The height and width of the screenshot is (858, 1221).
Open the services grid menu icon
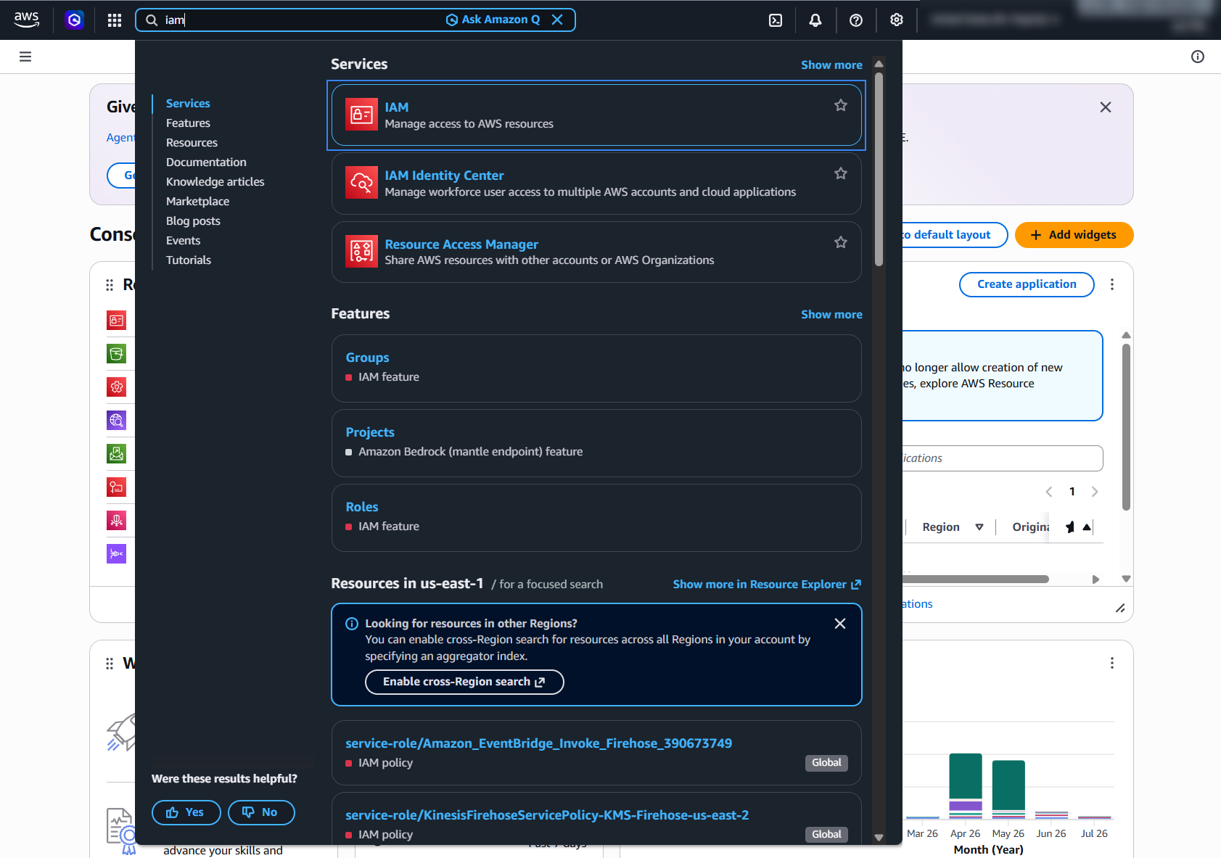[115, 20]
